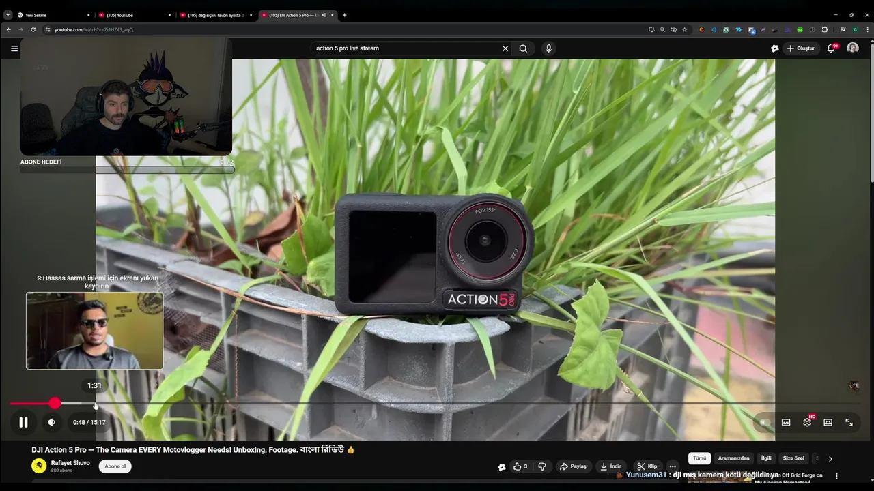
Task: Click the 0:48 / 15:17 time display
Action: (89, 422)
